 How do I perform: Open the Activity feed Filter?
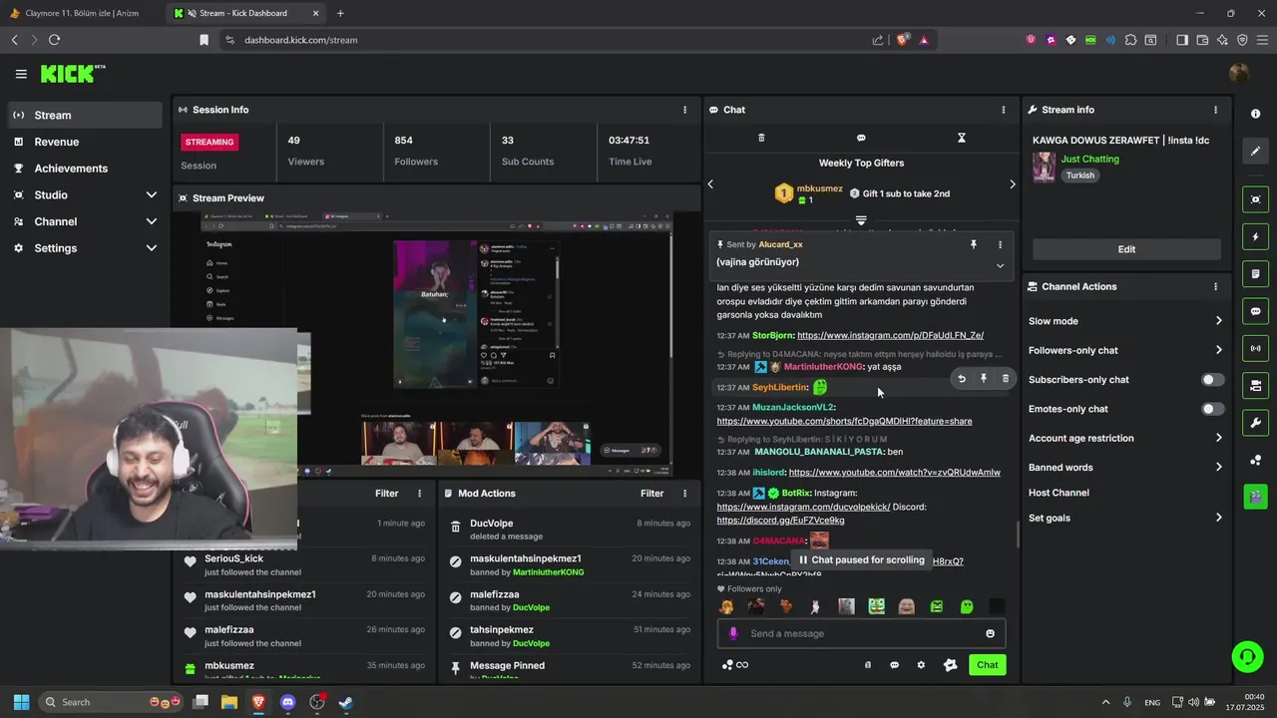point(386,494)
